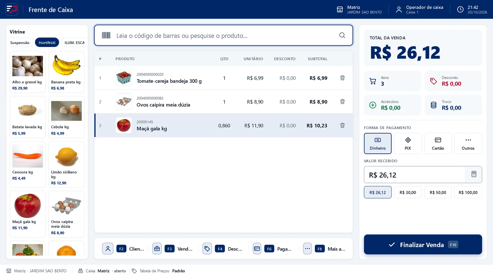Finalize the sale with Finalizar Venda
The width and height of the screenshot is (493, 277).
423,244
